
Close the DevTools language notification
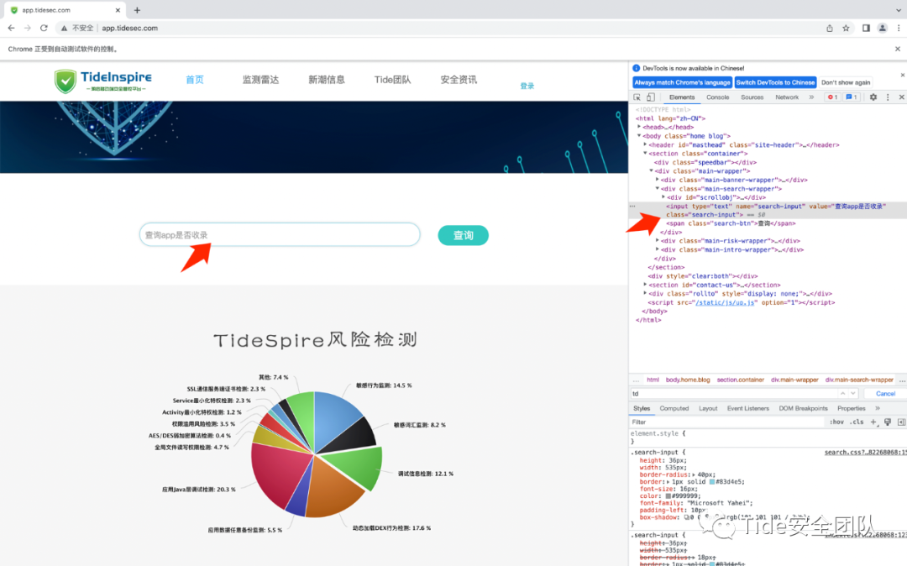[902, 75]
